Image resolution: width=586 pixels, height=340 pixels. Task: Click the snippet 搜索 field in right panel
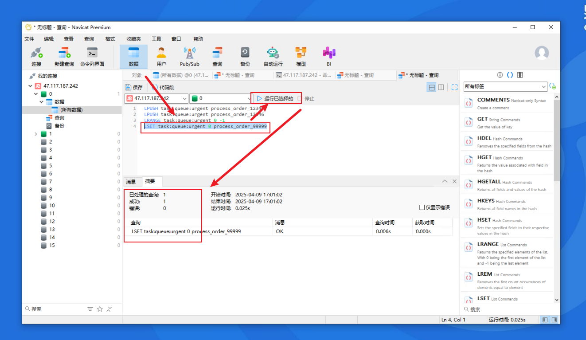point(510,309)
